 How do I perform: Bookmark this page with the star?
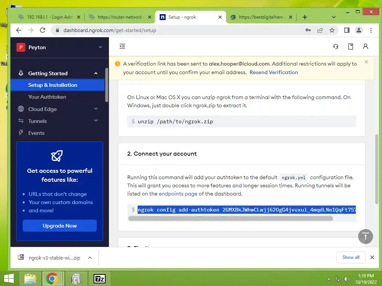332,30
